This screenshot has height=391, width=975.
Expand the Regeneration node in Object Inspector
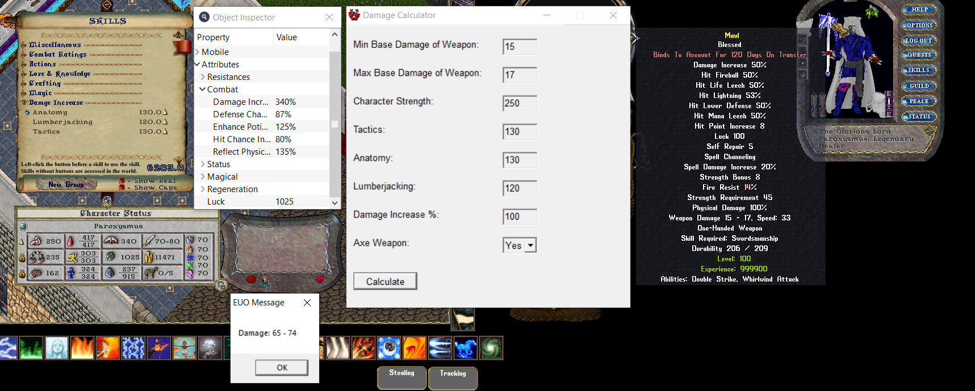click(x=203, y=189)
